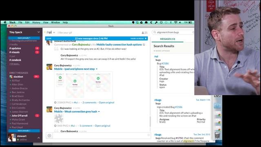261x147 pixels.
Task: Click the search magnifier icon
Action: coord(155,32)
